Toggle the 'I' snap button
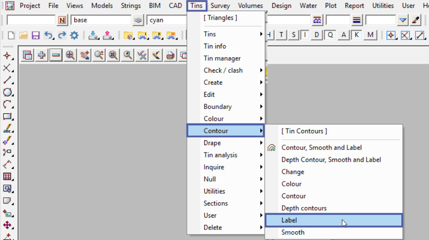 coord(304,35)
